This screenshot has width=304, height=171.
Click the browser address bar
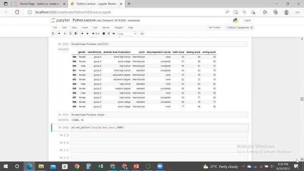coord(124,12)
